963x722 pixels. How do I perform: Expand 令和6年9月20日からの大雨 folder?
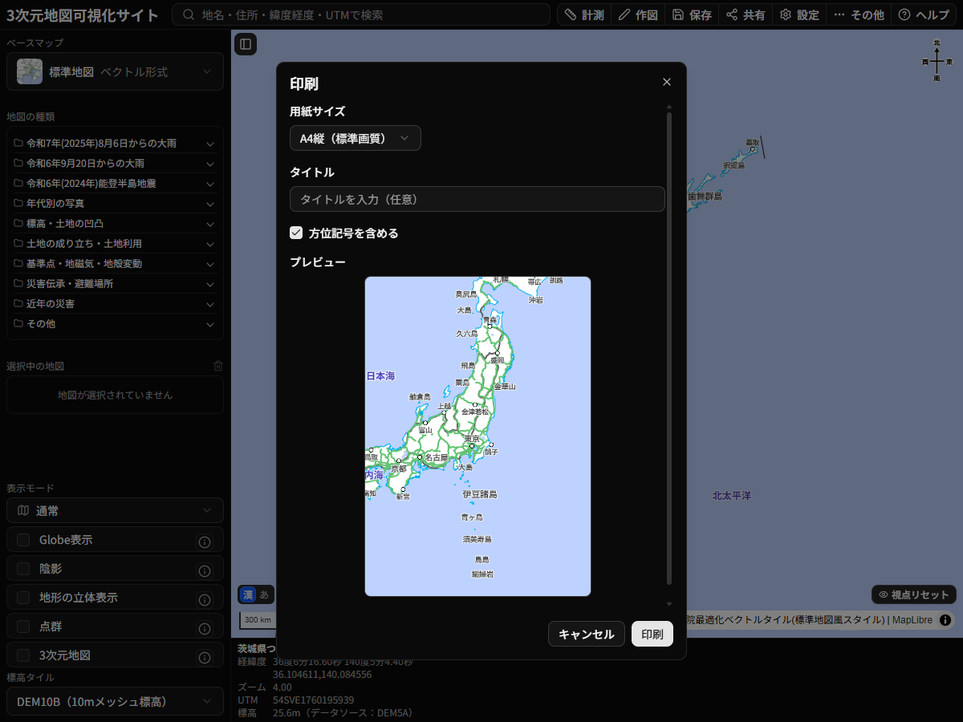click(115, 163)
